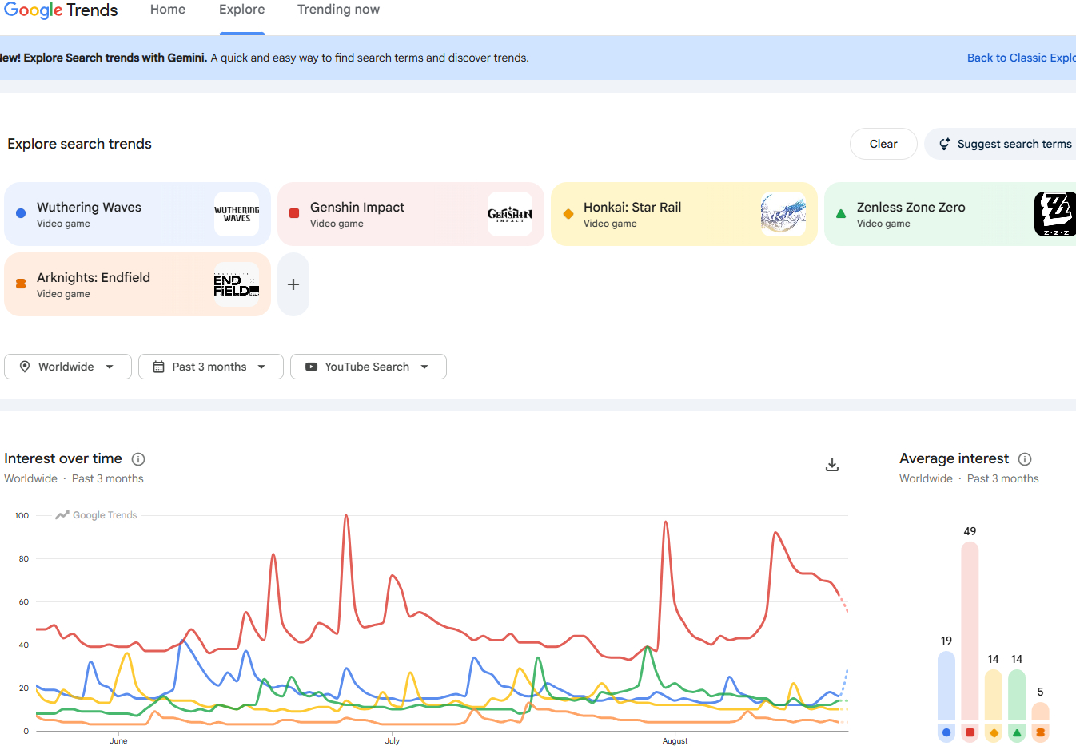The width and height of the screenshot is (1076, 750).
Task: Follow the Back to Classic Explore link
Action: [x=1021, y=58]
